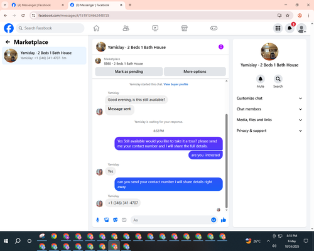Expand the Chat members section
Viewport: 314px width, 251px height.
269,109
